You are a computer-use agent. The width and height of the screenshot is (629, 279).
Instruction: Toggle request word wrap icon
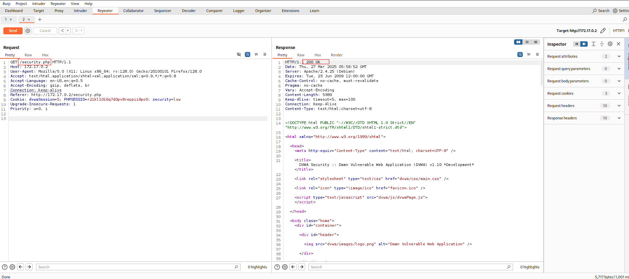click(248, 54)
